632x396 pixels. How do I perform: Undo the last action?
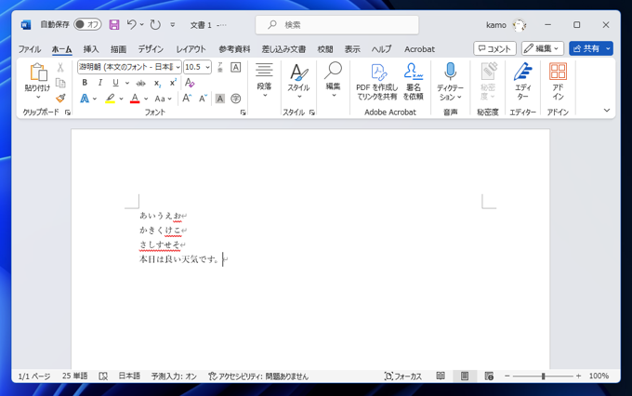pyautogui.click(x=131, y=24)
